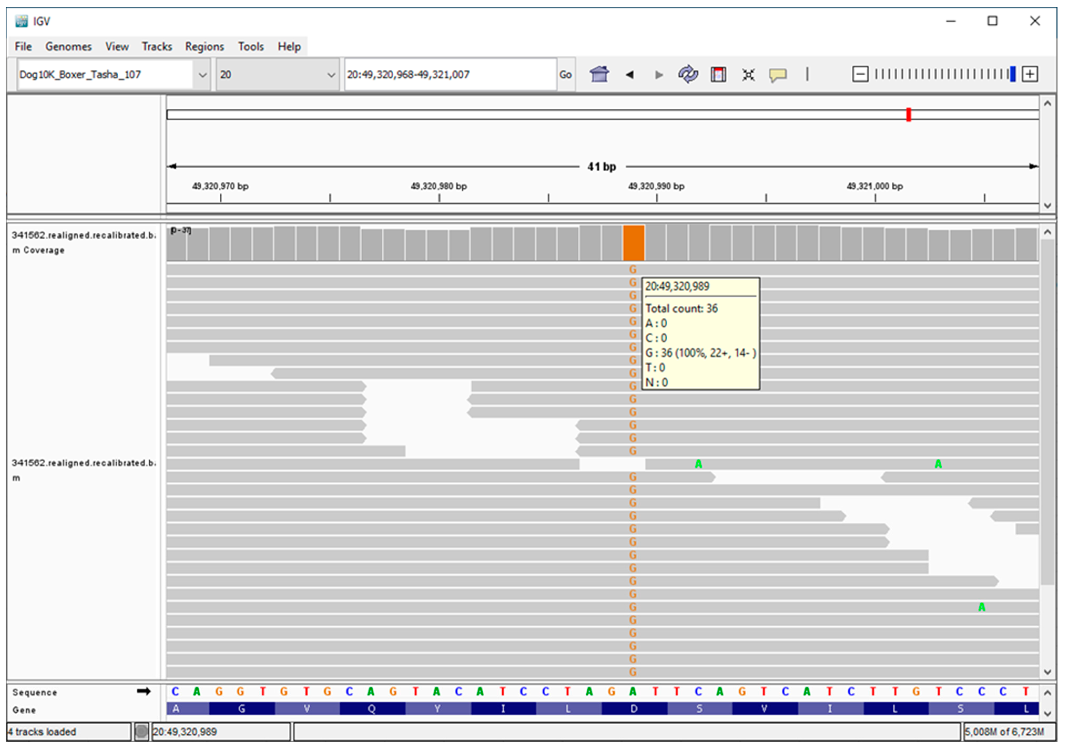Open the Regions menu
Screen dimensions: 1067x749
[204, 47]
